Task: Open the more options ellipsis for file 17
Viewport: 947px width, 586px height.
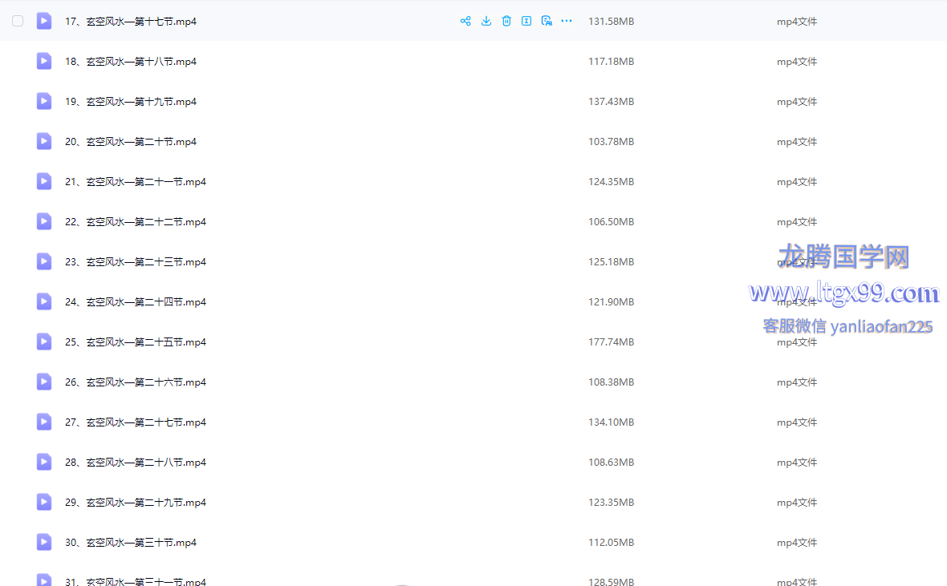Action: click(x=567, y=21)
